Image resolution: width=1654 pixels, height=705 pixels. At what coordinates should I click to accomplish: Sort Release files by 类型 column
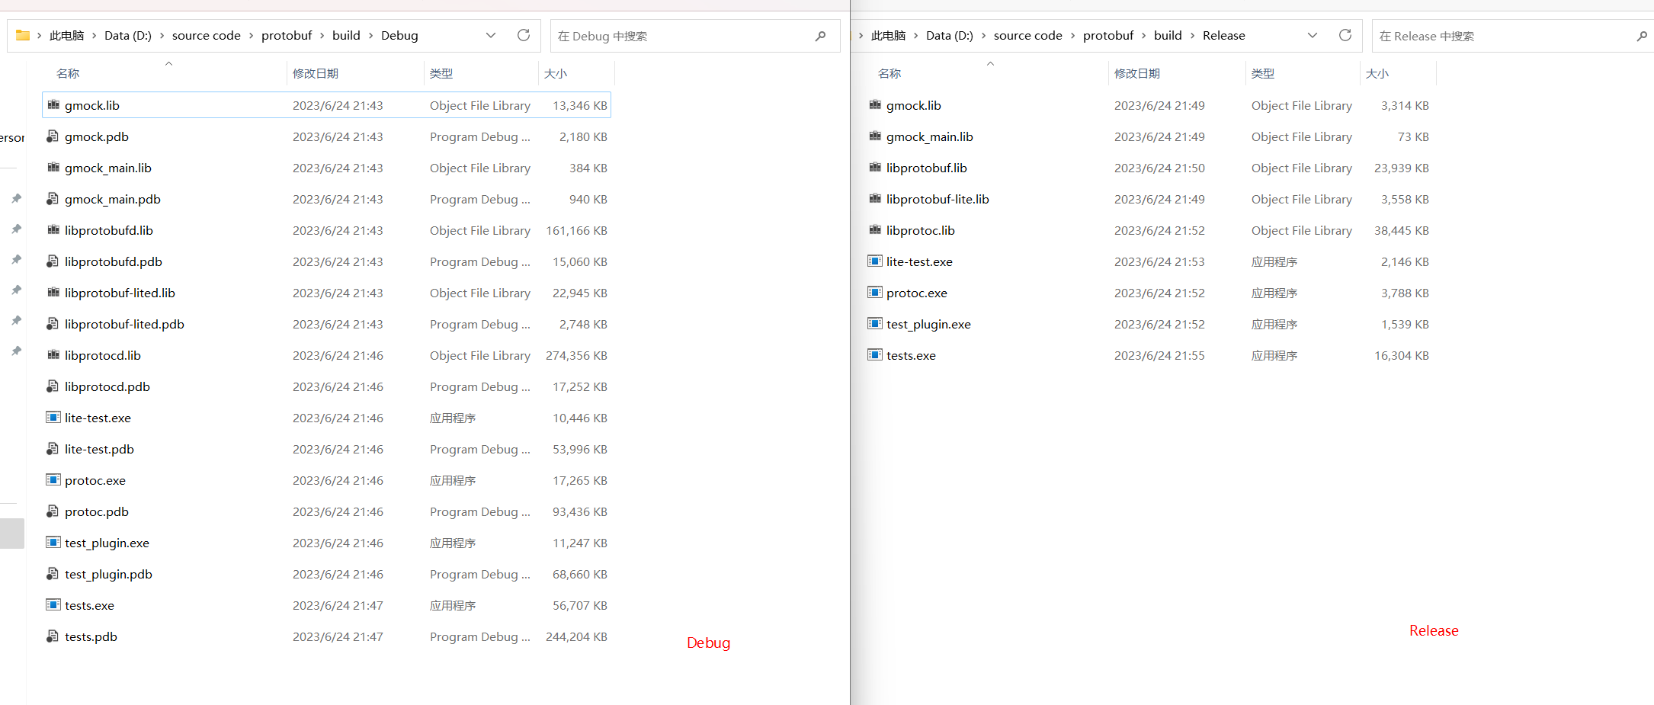1262,73
